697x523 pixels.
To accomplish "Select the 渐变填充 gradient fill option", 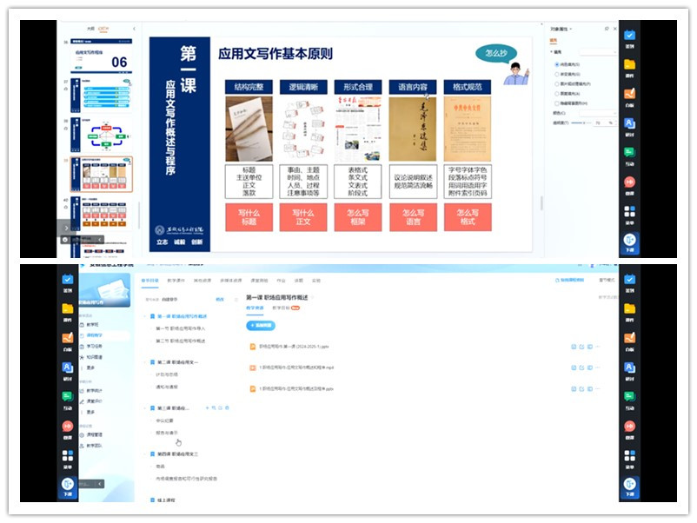I will tap(557, 75).
